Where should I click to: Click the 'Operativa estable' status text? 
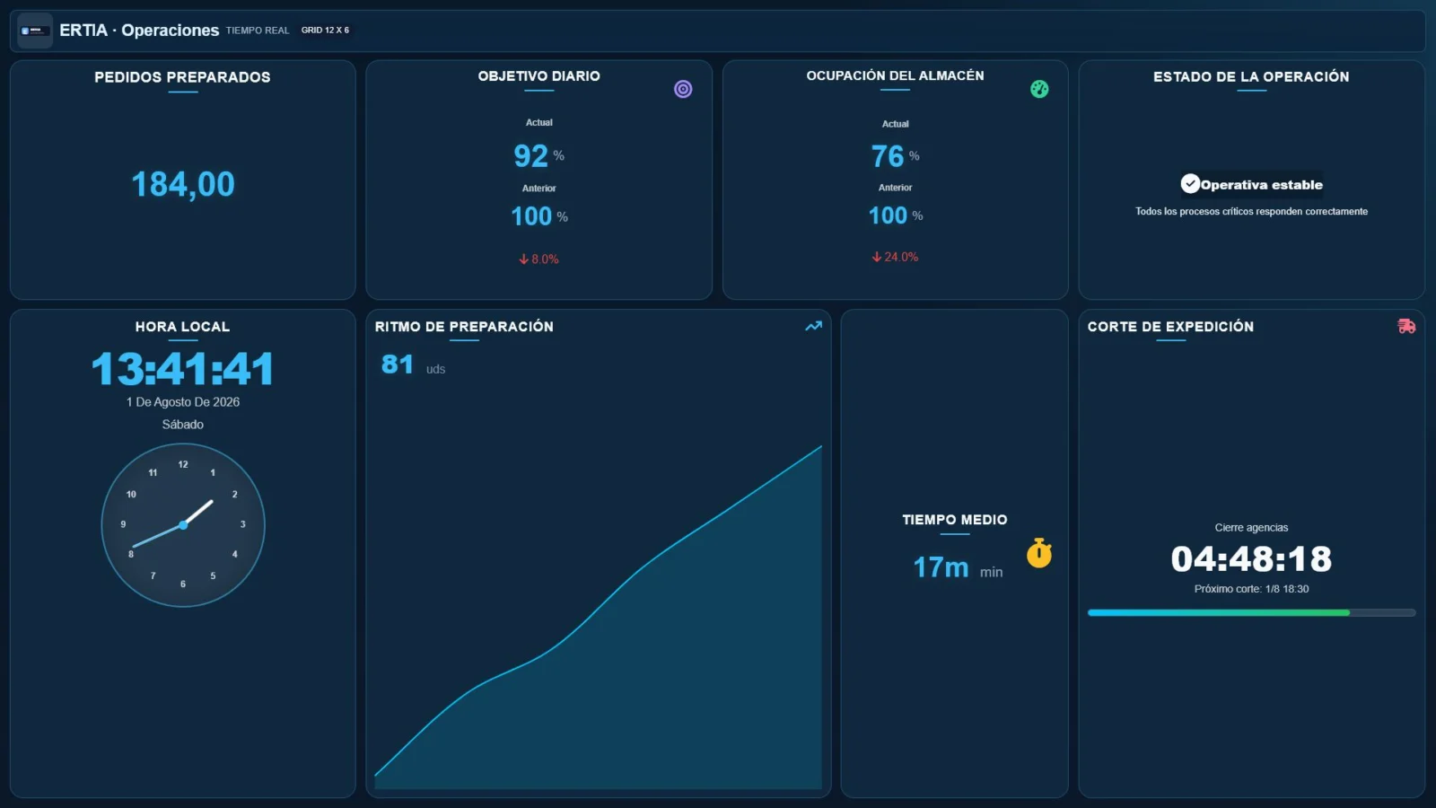click(x=1262, y=185)
